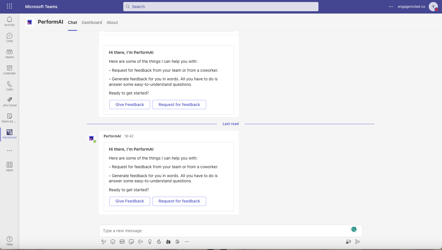Switch to the About tab
This screenshot has height=250, width=442.
[x=112, y=22]
